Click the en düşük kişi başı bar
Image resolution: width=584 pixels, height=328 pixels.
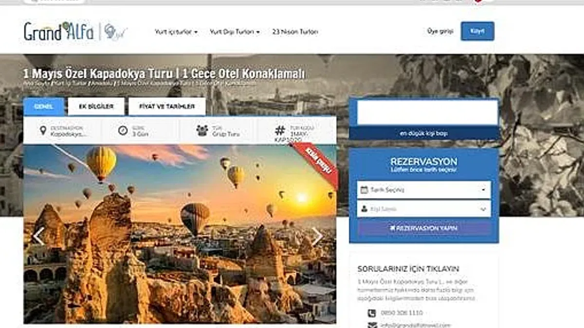click(x=424, y=133)
